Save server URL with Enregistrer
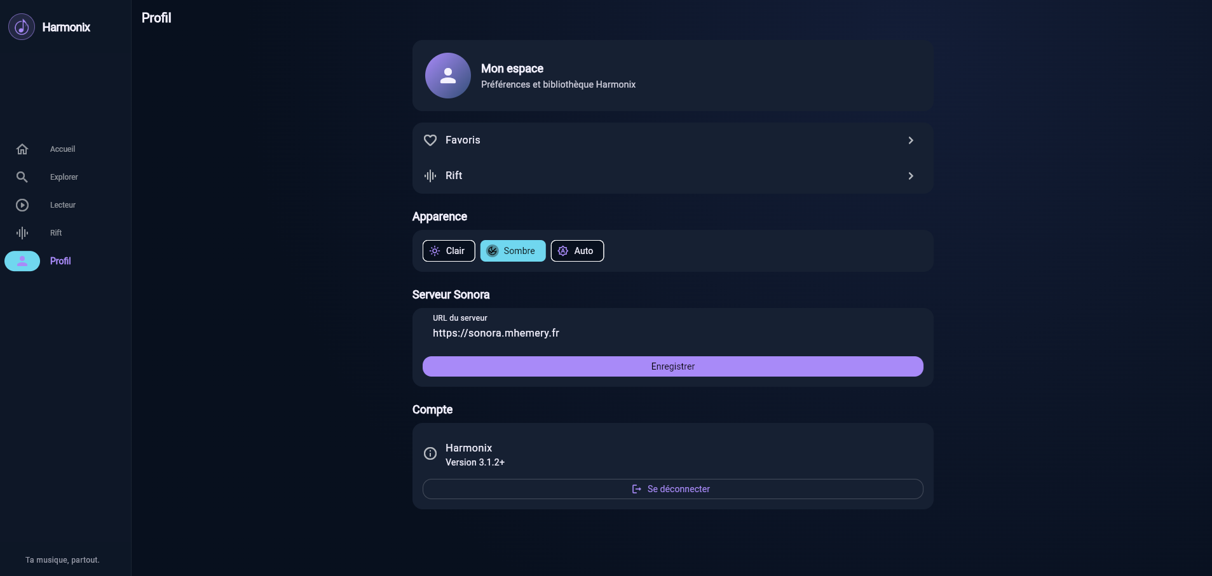 [673, 366]
